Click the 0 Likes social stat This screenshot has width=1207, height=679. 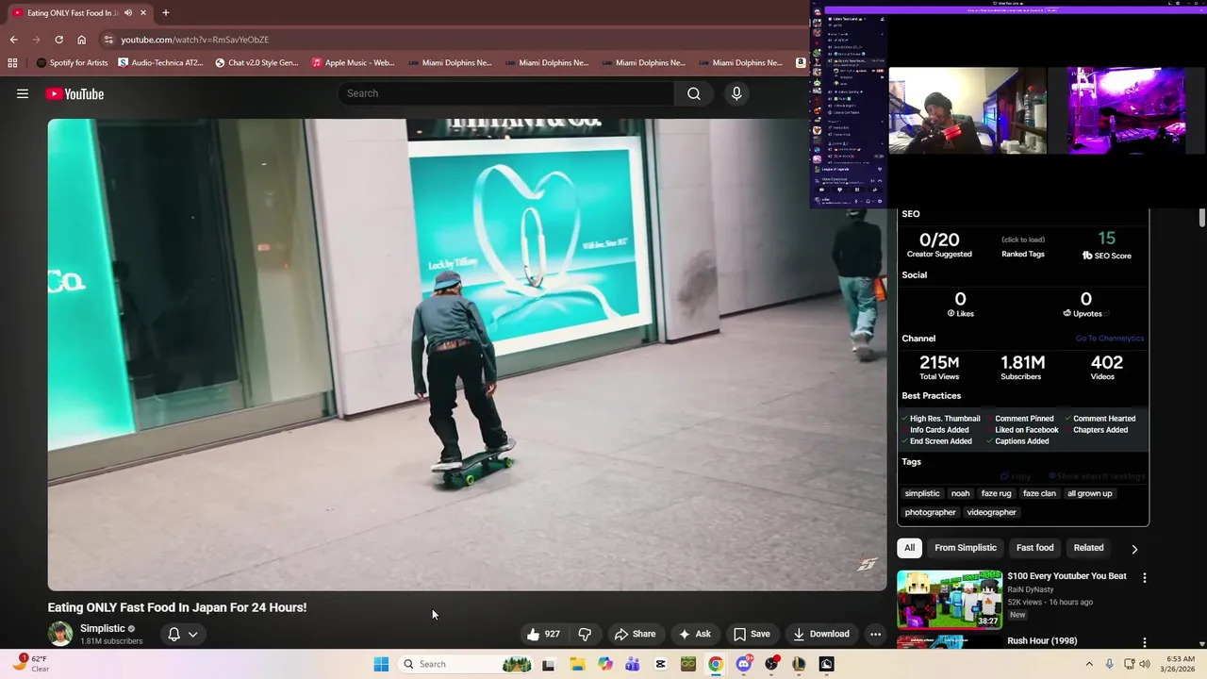click(960, 304)
